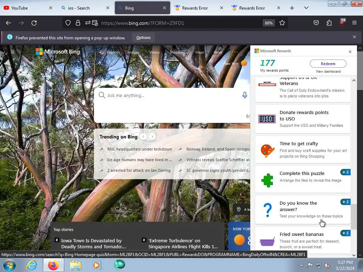Reset the 80% zoom level badge
Image resolution: width=363 pixels, height=272 pixels.
(x=269, y=23)
